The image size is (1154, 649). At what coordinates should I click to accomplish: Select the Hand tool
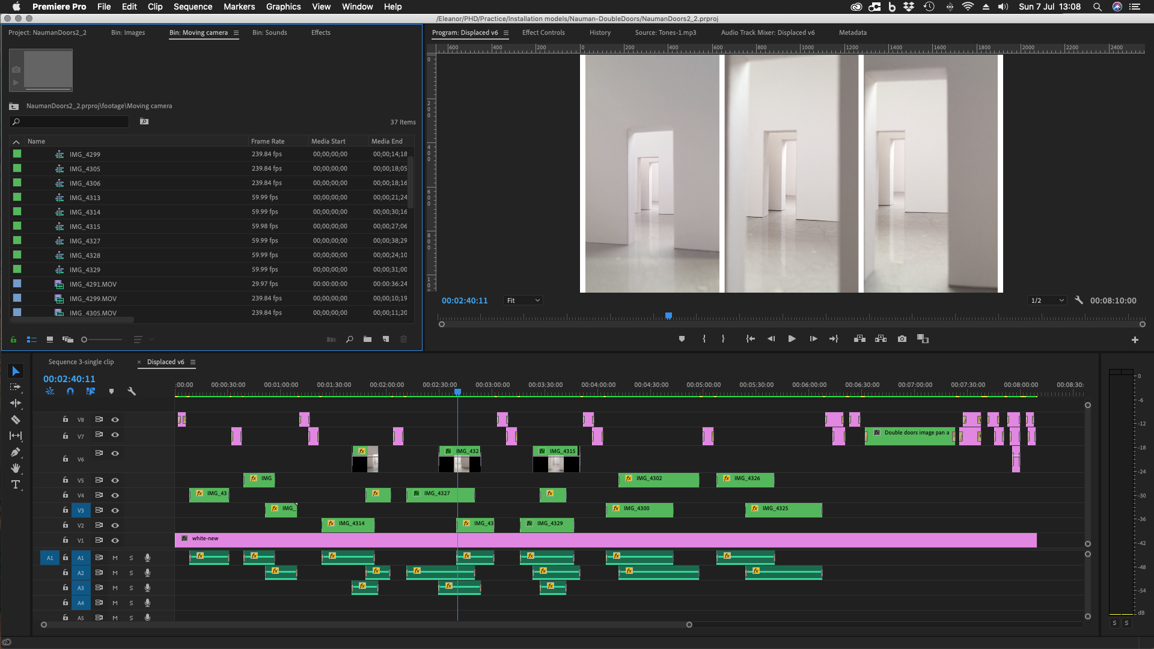point(16,468)
